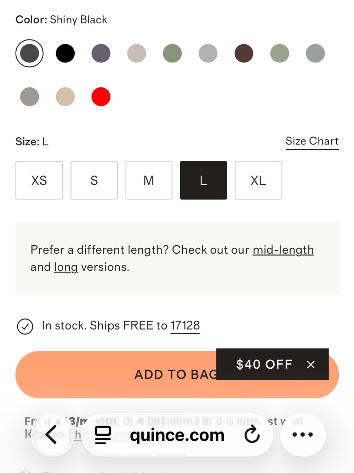Reload the quince.com page
The height and width of the screenshot is (473, 354).
[252, 435]
